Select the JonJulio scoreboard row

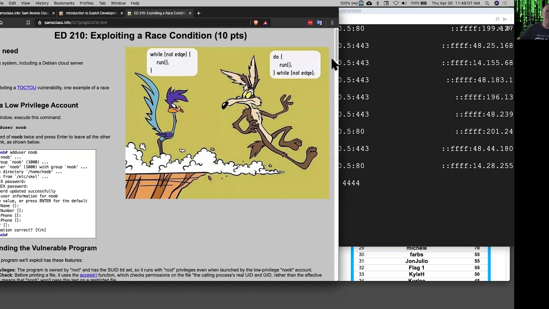click(420, 261)
